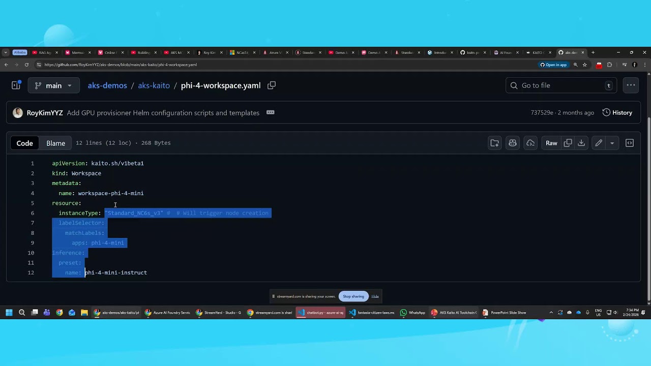Open Windows taskbar search
The image size is (651, 366).
[x=22, y=313]
